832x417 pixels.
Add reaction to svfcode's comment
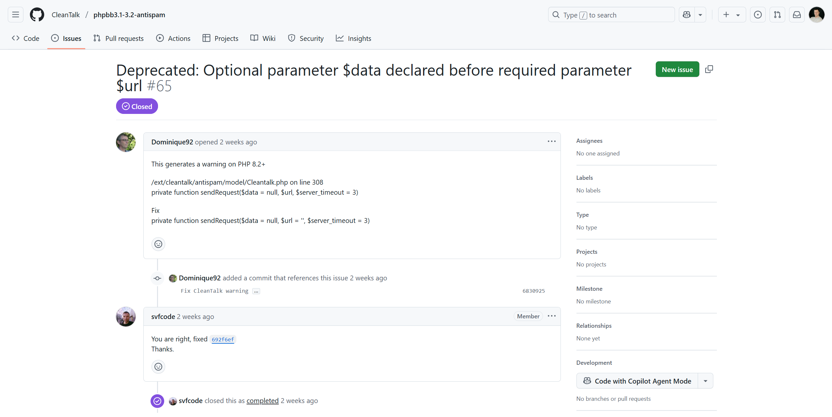[x=158, y=367]
